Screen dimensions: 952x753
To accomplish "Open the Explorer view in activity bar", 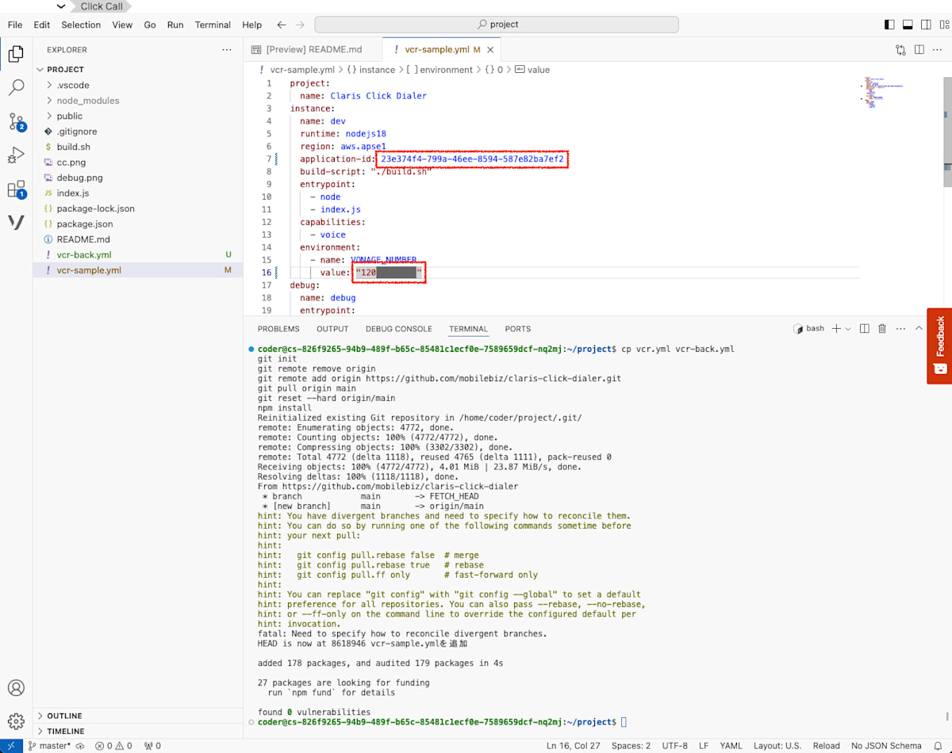I will 16,54.
